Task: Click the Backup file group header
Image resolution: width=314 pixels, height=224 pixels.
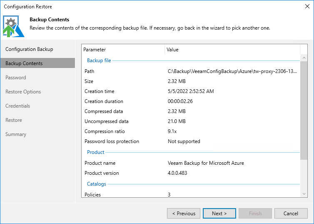Action: [99, 60]
